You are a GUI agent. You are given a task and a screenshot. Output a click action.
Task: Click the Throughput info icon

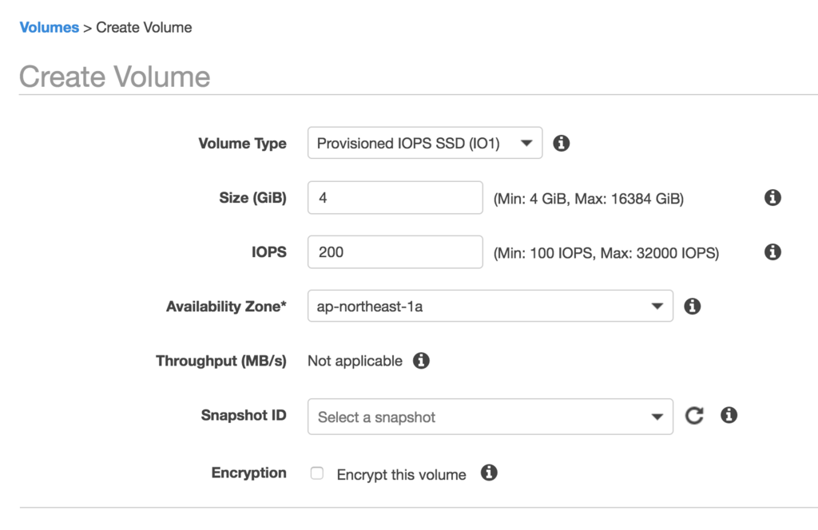421,361
